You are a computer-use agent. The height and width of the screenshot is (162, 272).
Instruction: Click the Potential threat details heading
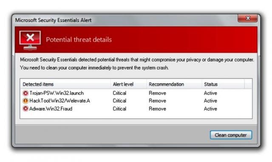click(79, 39)
